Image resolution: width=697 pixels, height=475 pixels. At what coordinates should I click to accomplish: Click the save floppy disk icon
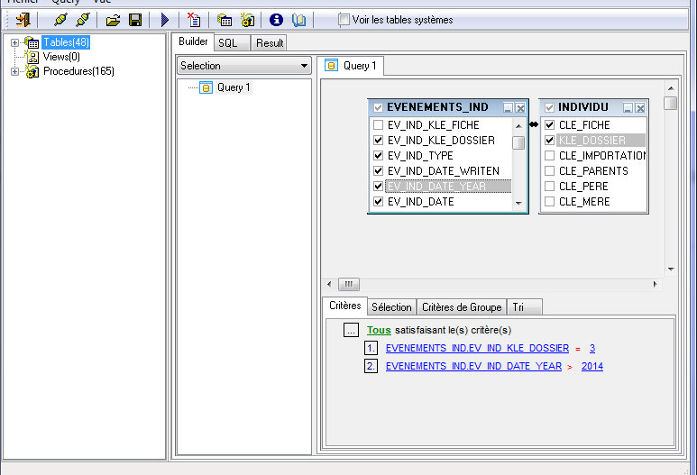pyautogui.click(x=134, y=19)
